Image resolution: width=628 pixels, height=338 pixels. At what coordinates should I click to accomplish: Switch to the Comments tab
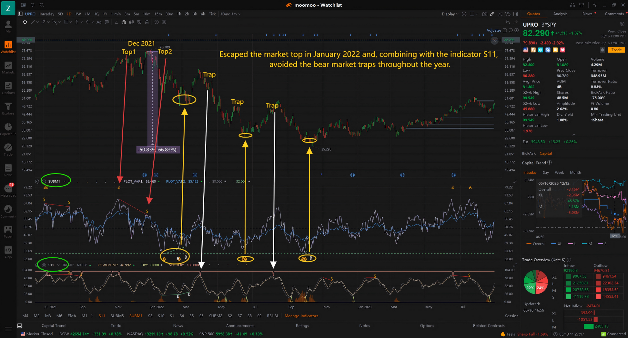(x=614, y=14)
